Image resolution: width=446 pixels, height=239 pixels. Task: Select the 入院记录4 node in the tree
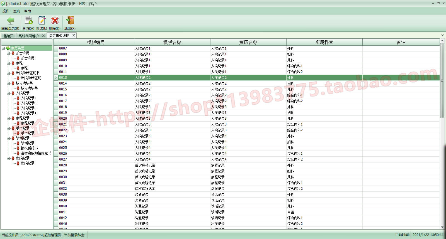29,113
